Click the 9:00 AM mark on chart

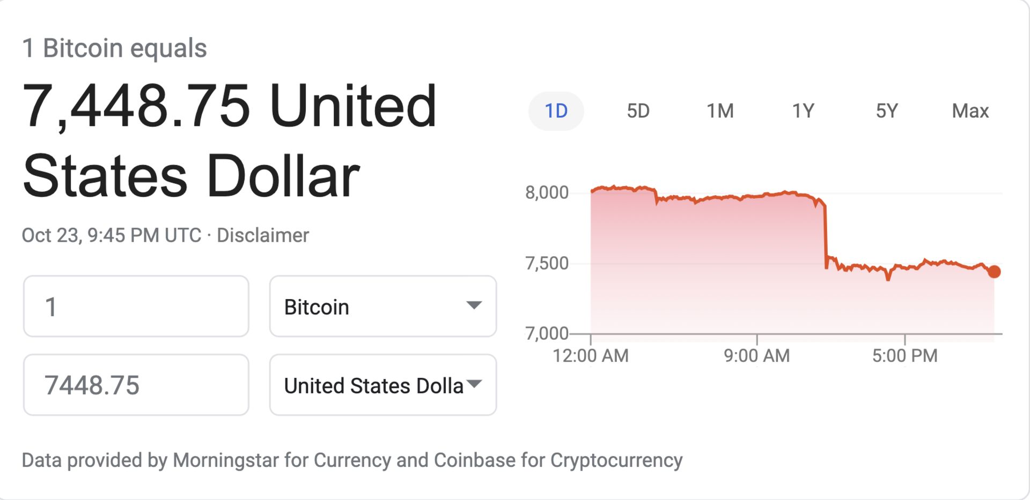(x=757, y=355)
